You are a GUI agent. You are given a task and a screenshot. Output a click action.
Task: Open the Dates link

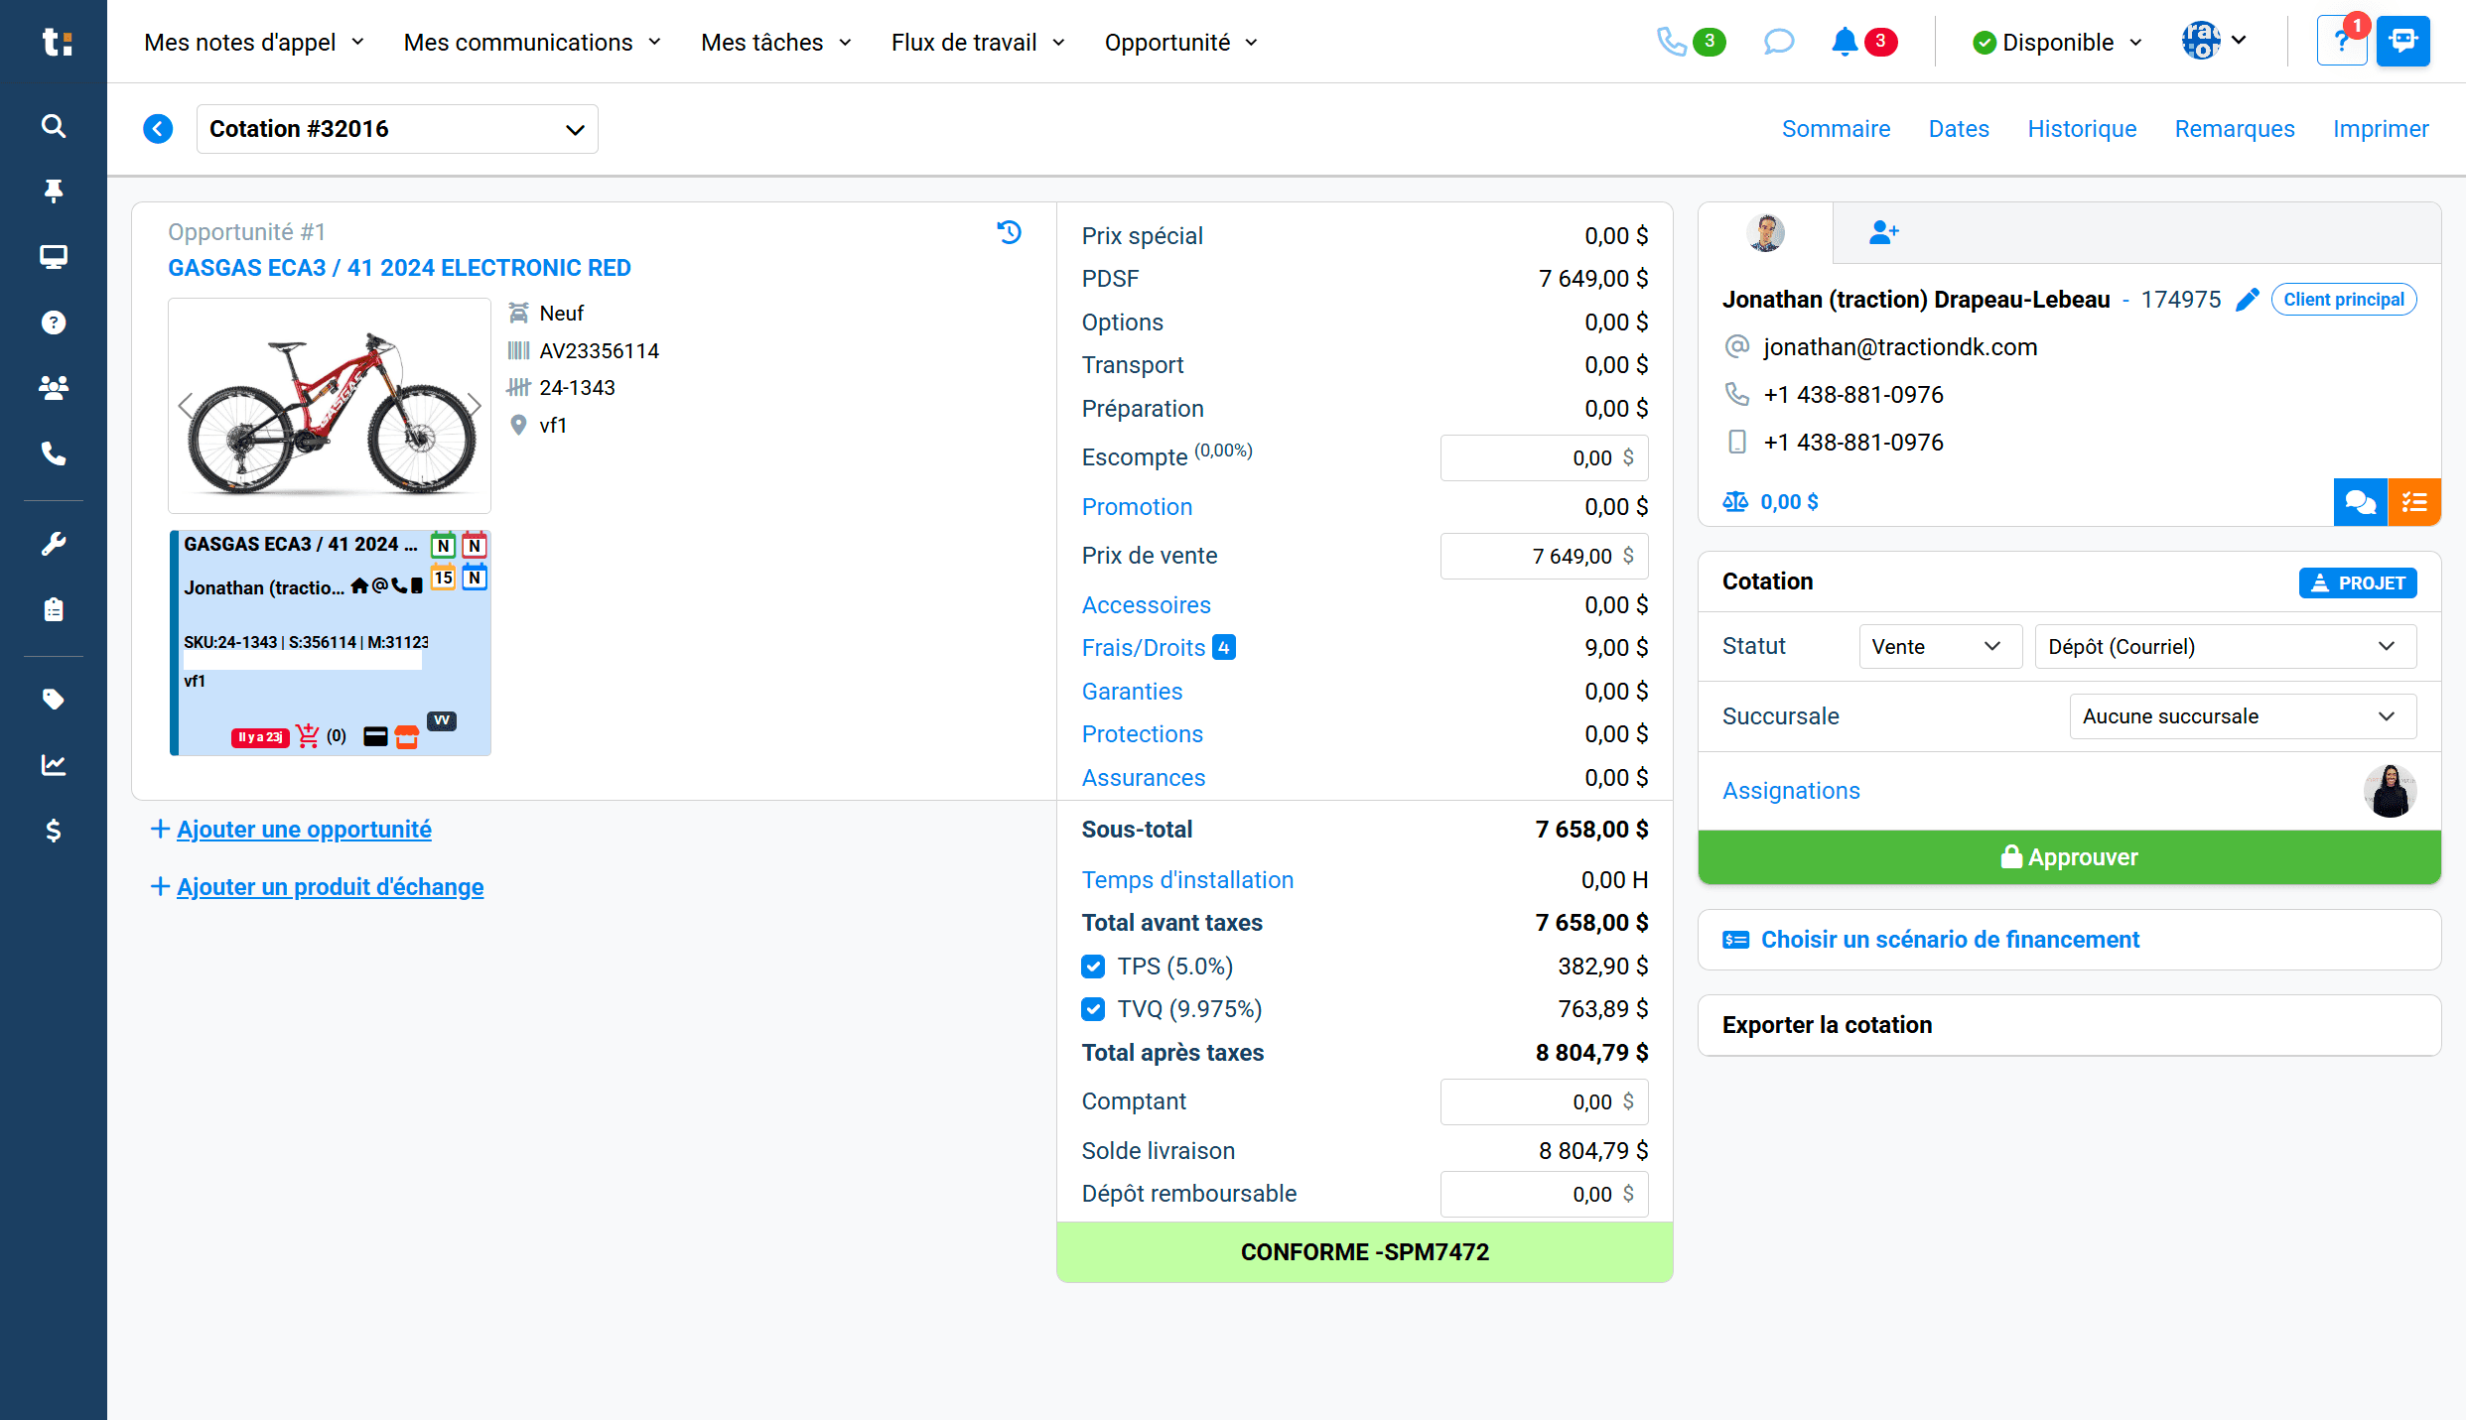tap(1959, 129)
